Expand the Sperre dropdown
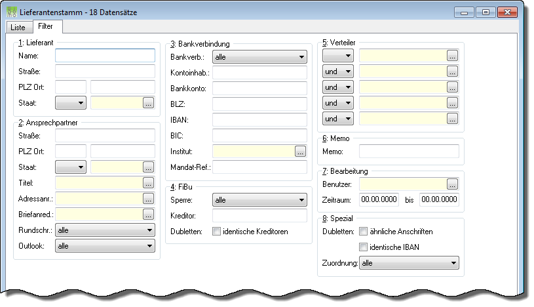The image size is (534, 307). coord(259,200)
